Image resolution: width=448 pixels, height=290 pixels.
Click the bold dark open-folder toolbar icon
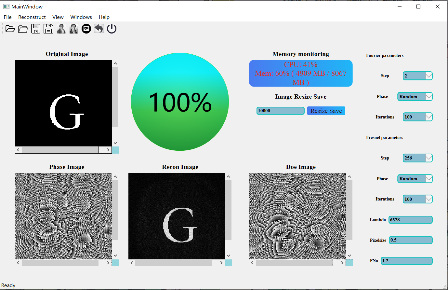10,29
